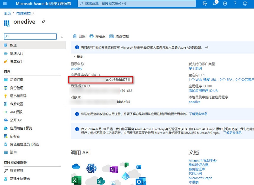
Task: Open the portal hamburger menu
Action: click(5, 3)
